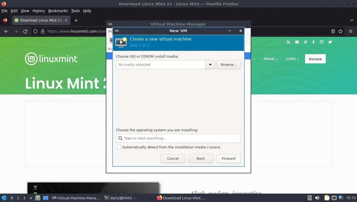Open the desktop start menu icon in taskbar
357x202 pixels.
pyautogui.click(x=4, y=198)
